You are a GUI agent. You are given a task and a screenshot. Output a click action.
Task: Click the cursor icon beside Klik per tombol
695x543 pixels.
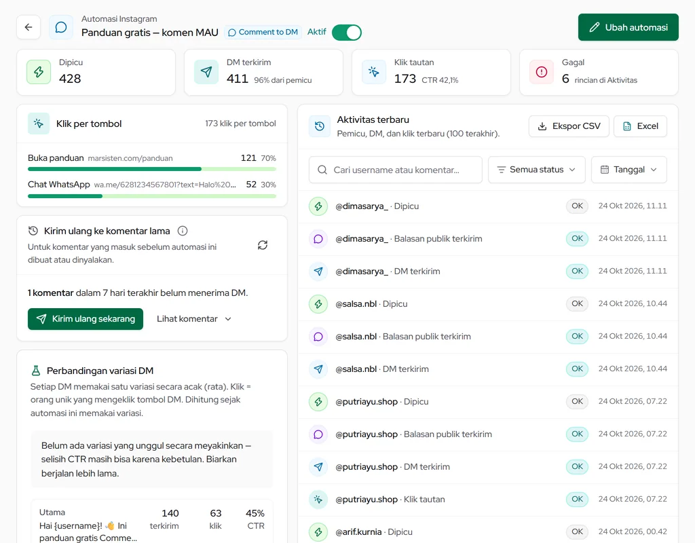39,124
